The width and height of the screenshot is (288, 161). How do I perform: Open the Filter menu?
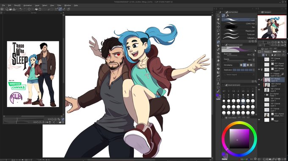[x=59, y=5]
